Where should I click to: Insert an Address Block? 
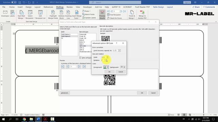point(61,15)
